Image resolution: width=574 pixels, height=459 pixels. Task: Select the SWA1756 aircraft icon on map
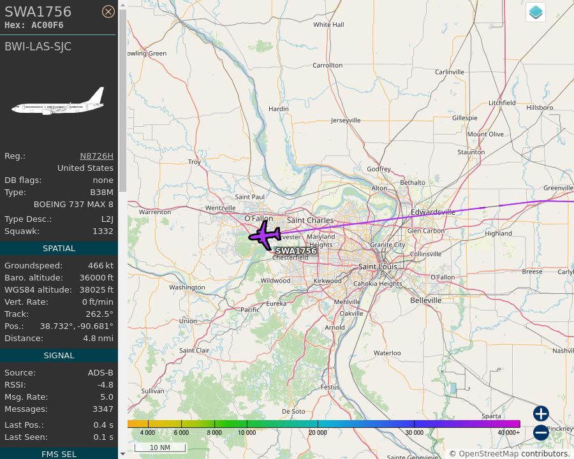click(265, 236)
